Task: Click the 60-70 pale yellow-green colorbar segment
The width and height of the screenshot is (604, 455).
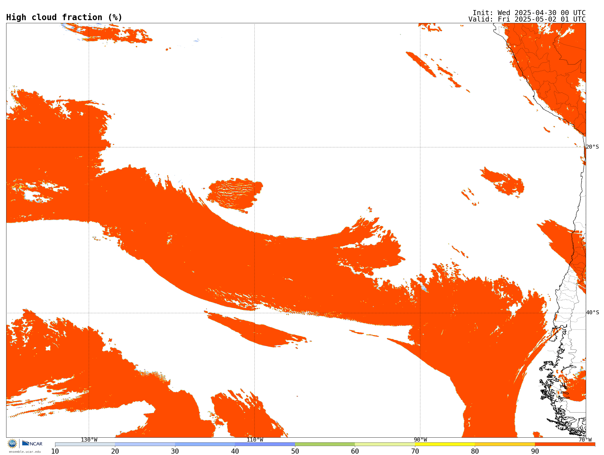Action: pos(385,444)
